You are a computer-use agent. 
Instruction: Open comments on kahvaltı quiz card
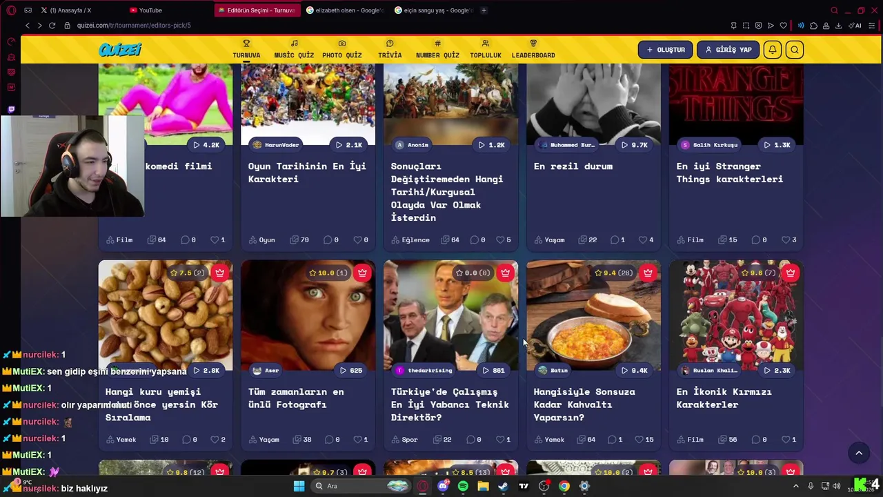point(615,440)
